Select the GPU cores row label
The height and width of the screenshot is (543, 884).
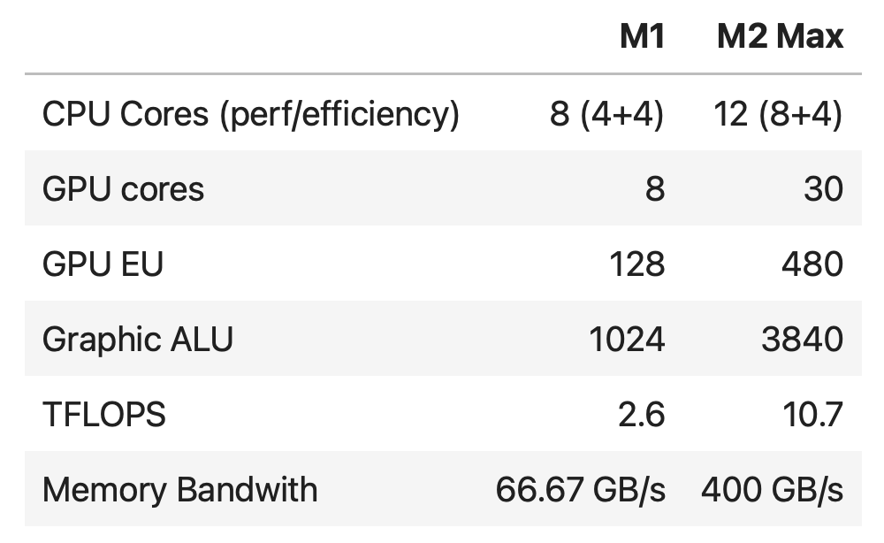(123, 189)
